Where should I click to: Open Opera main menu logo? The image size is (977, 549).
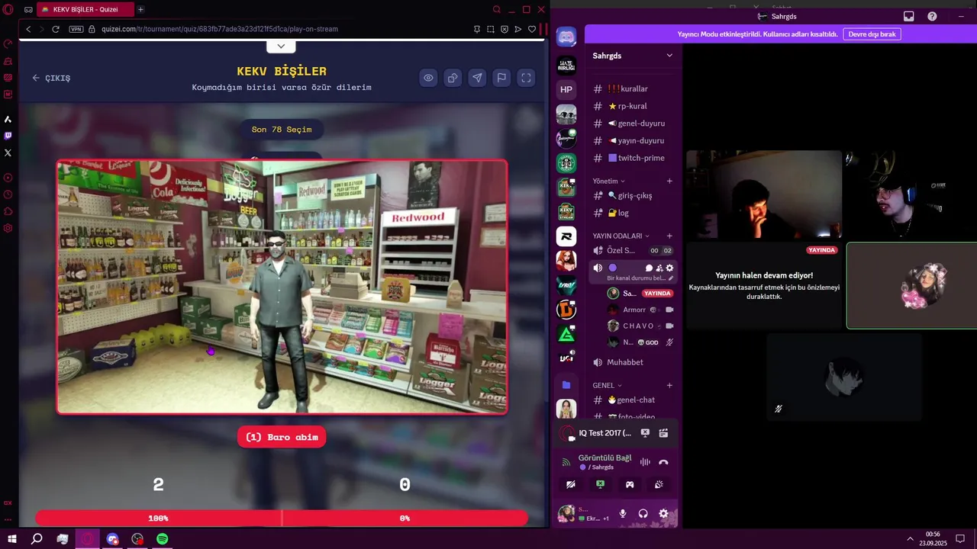(8, 9)
